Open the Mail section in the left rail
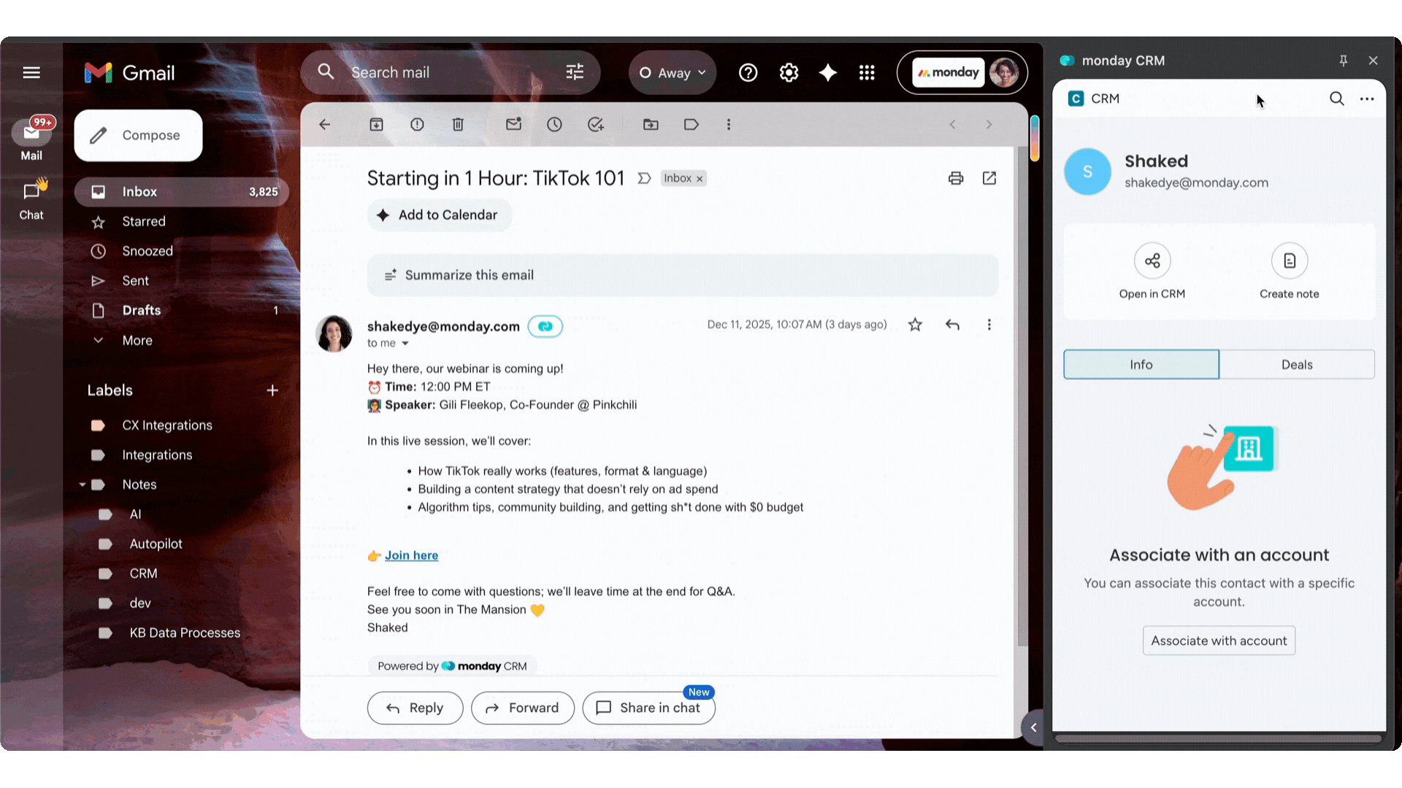 (31, 139)
